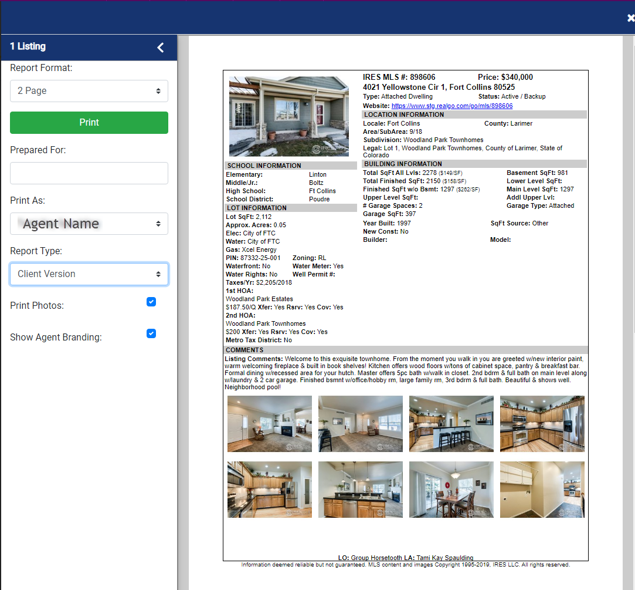Click the Prepared For text field

[x=89, y=173]
